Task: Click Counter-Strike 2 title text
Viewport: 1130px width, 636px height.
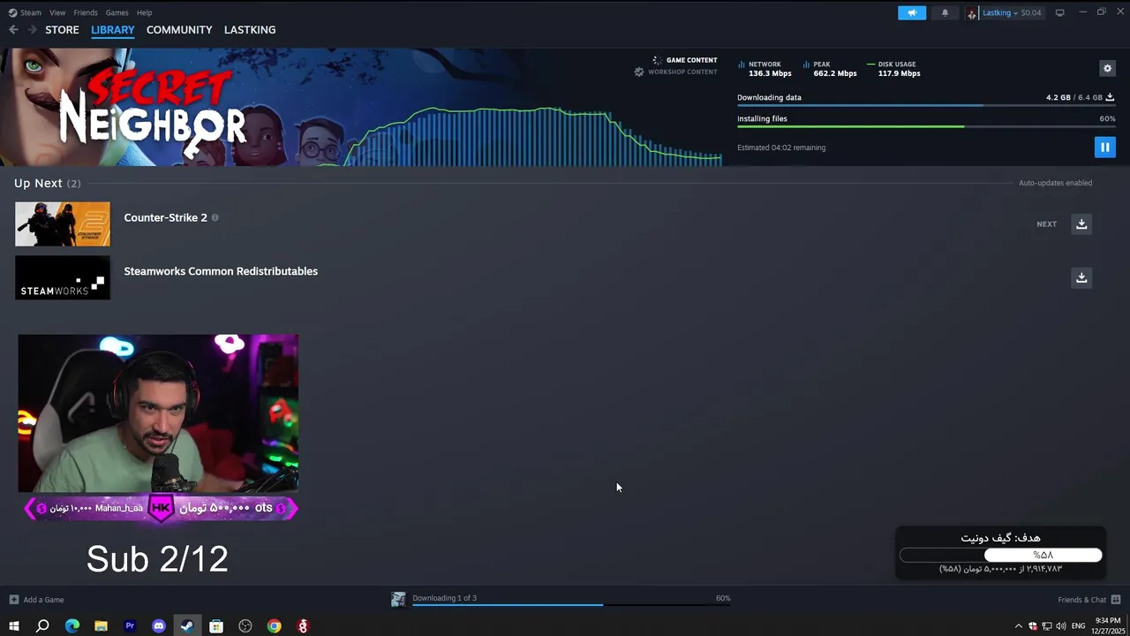Action: click(x=165, y=217)
